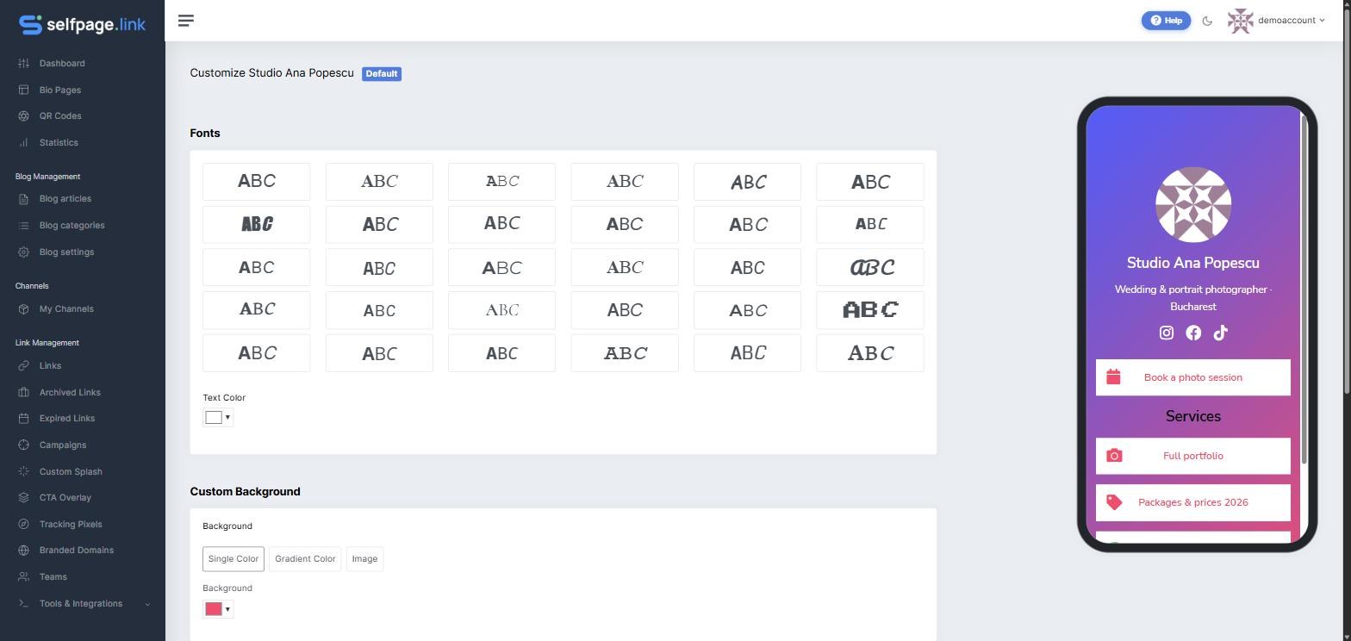Click the Instagram icon in phone preview
This screenshot has height=641, width=1351.
coord(1167,333)
